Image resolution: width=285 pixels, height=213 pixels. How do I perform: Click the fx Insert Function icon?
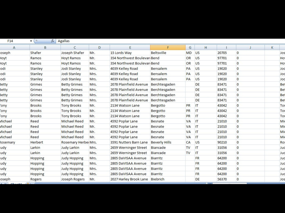coord(52,41)
